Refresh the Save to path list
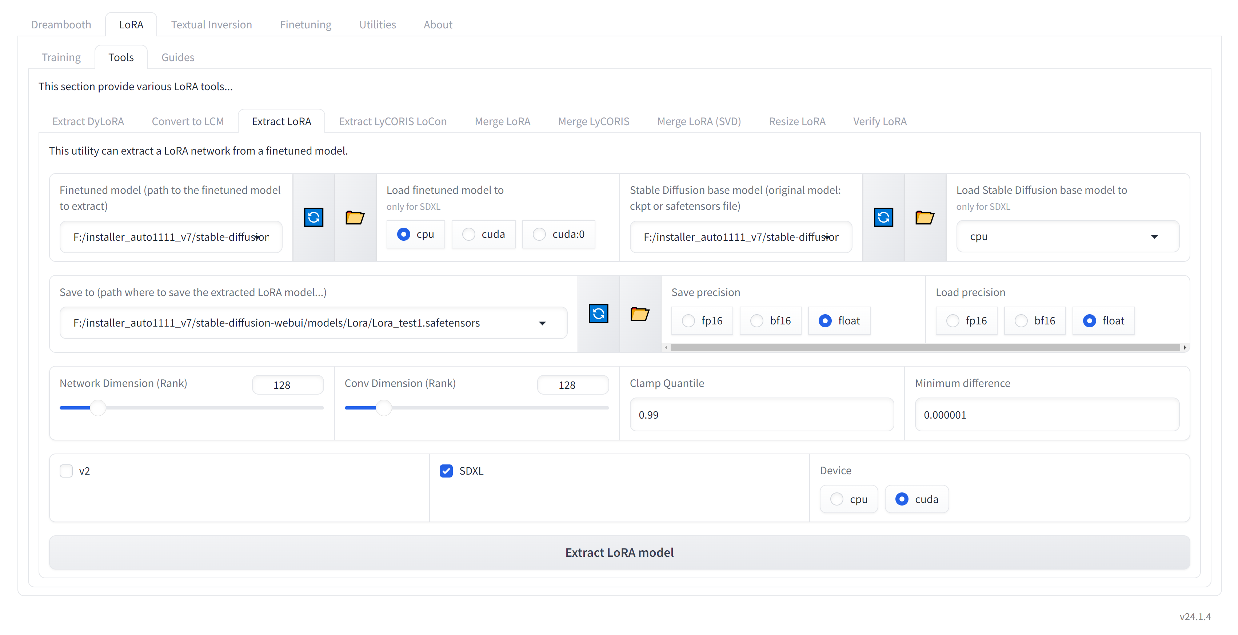1238x635 pixels. pos(598,314)
